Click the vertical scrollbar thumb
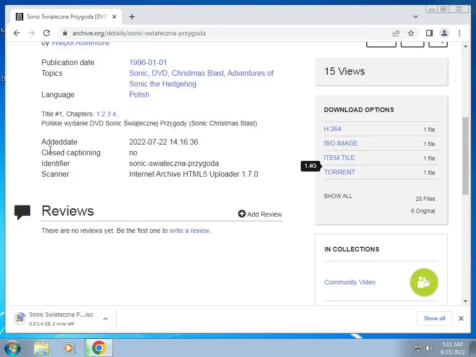The image size is (476, 357). pos(465,156)
